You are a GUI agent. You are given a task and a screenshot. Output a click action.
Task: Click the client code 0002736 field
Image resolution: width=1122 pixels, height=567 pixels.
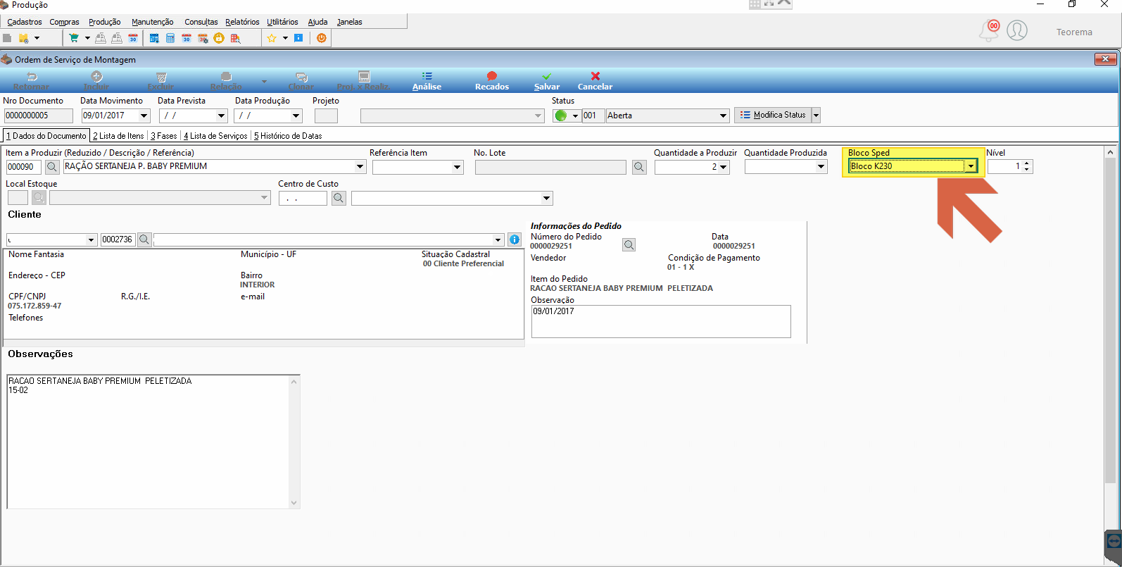(118, 239)
